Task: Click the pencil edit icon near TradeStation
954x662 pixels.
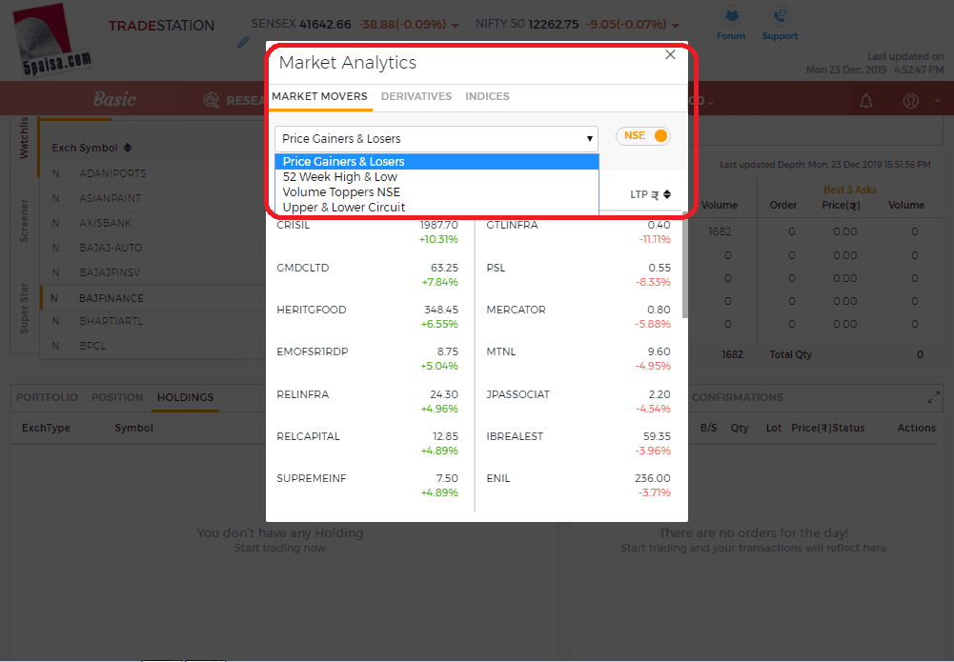Action: 243,42
